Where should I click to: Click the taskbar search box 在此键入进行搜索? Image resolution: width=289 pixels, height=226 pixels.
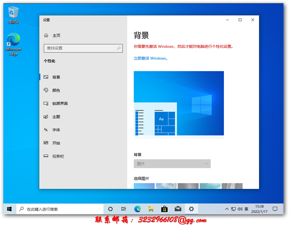coord(60,209)
